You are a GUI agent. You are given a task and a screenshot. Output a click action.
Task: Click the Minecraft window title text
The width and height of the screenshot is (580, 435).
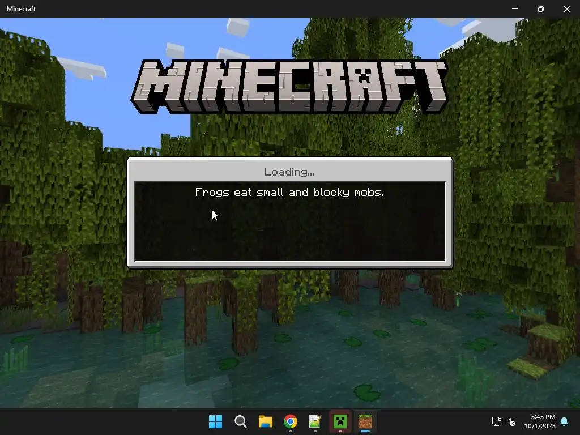pos(21,9)
